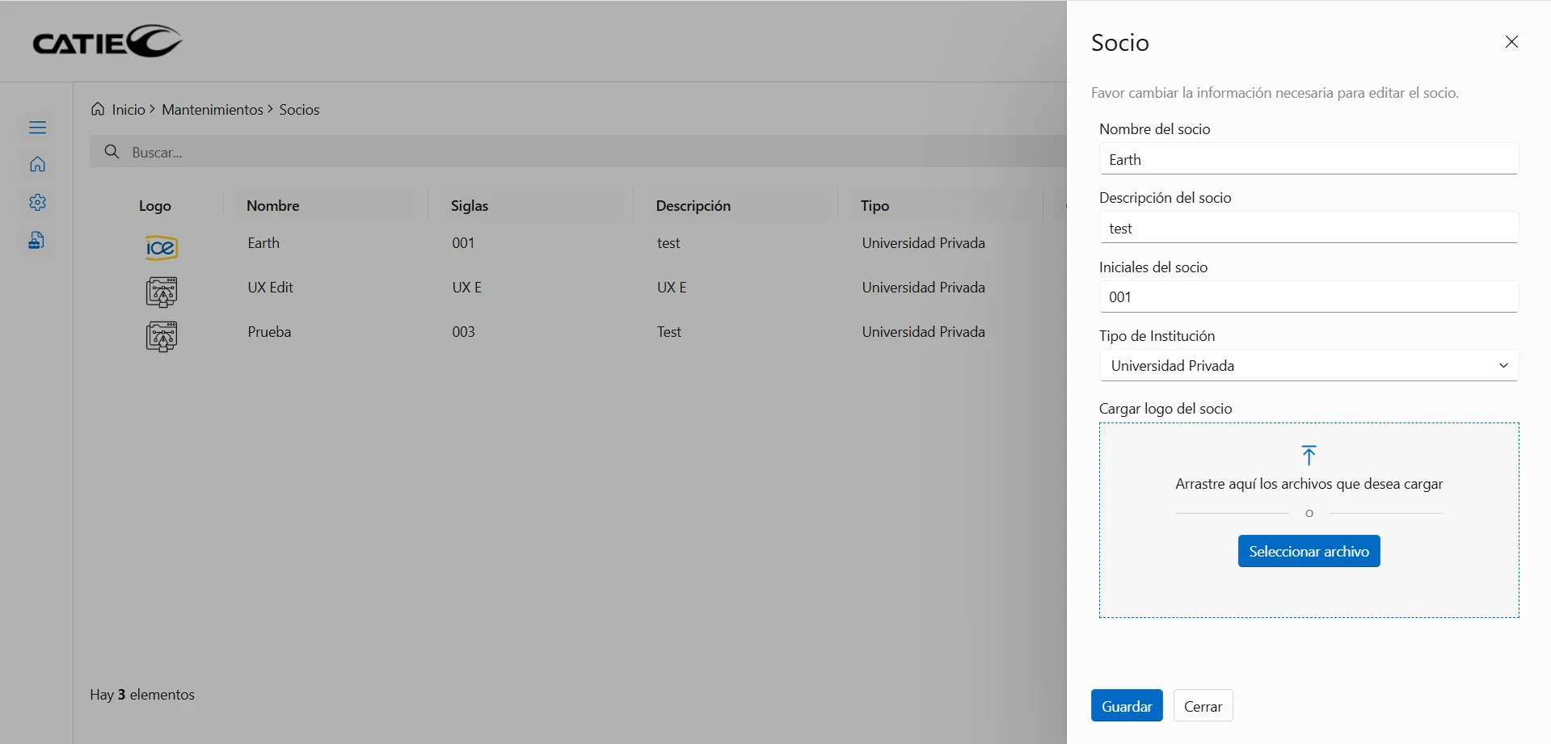Image resolution: width=1551 pixels, height=744 pixels.
Task: Click the UX Edit row logo icon
Action: (x=162, y=292)
